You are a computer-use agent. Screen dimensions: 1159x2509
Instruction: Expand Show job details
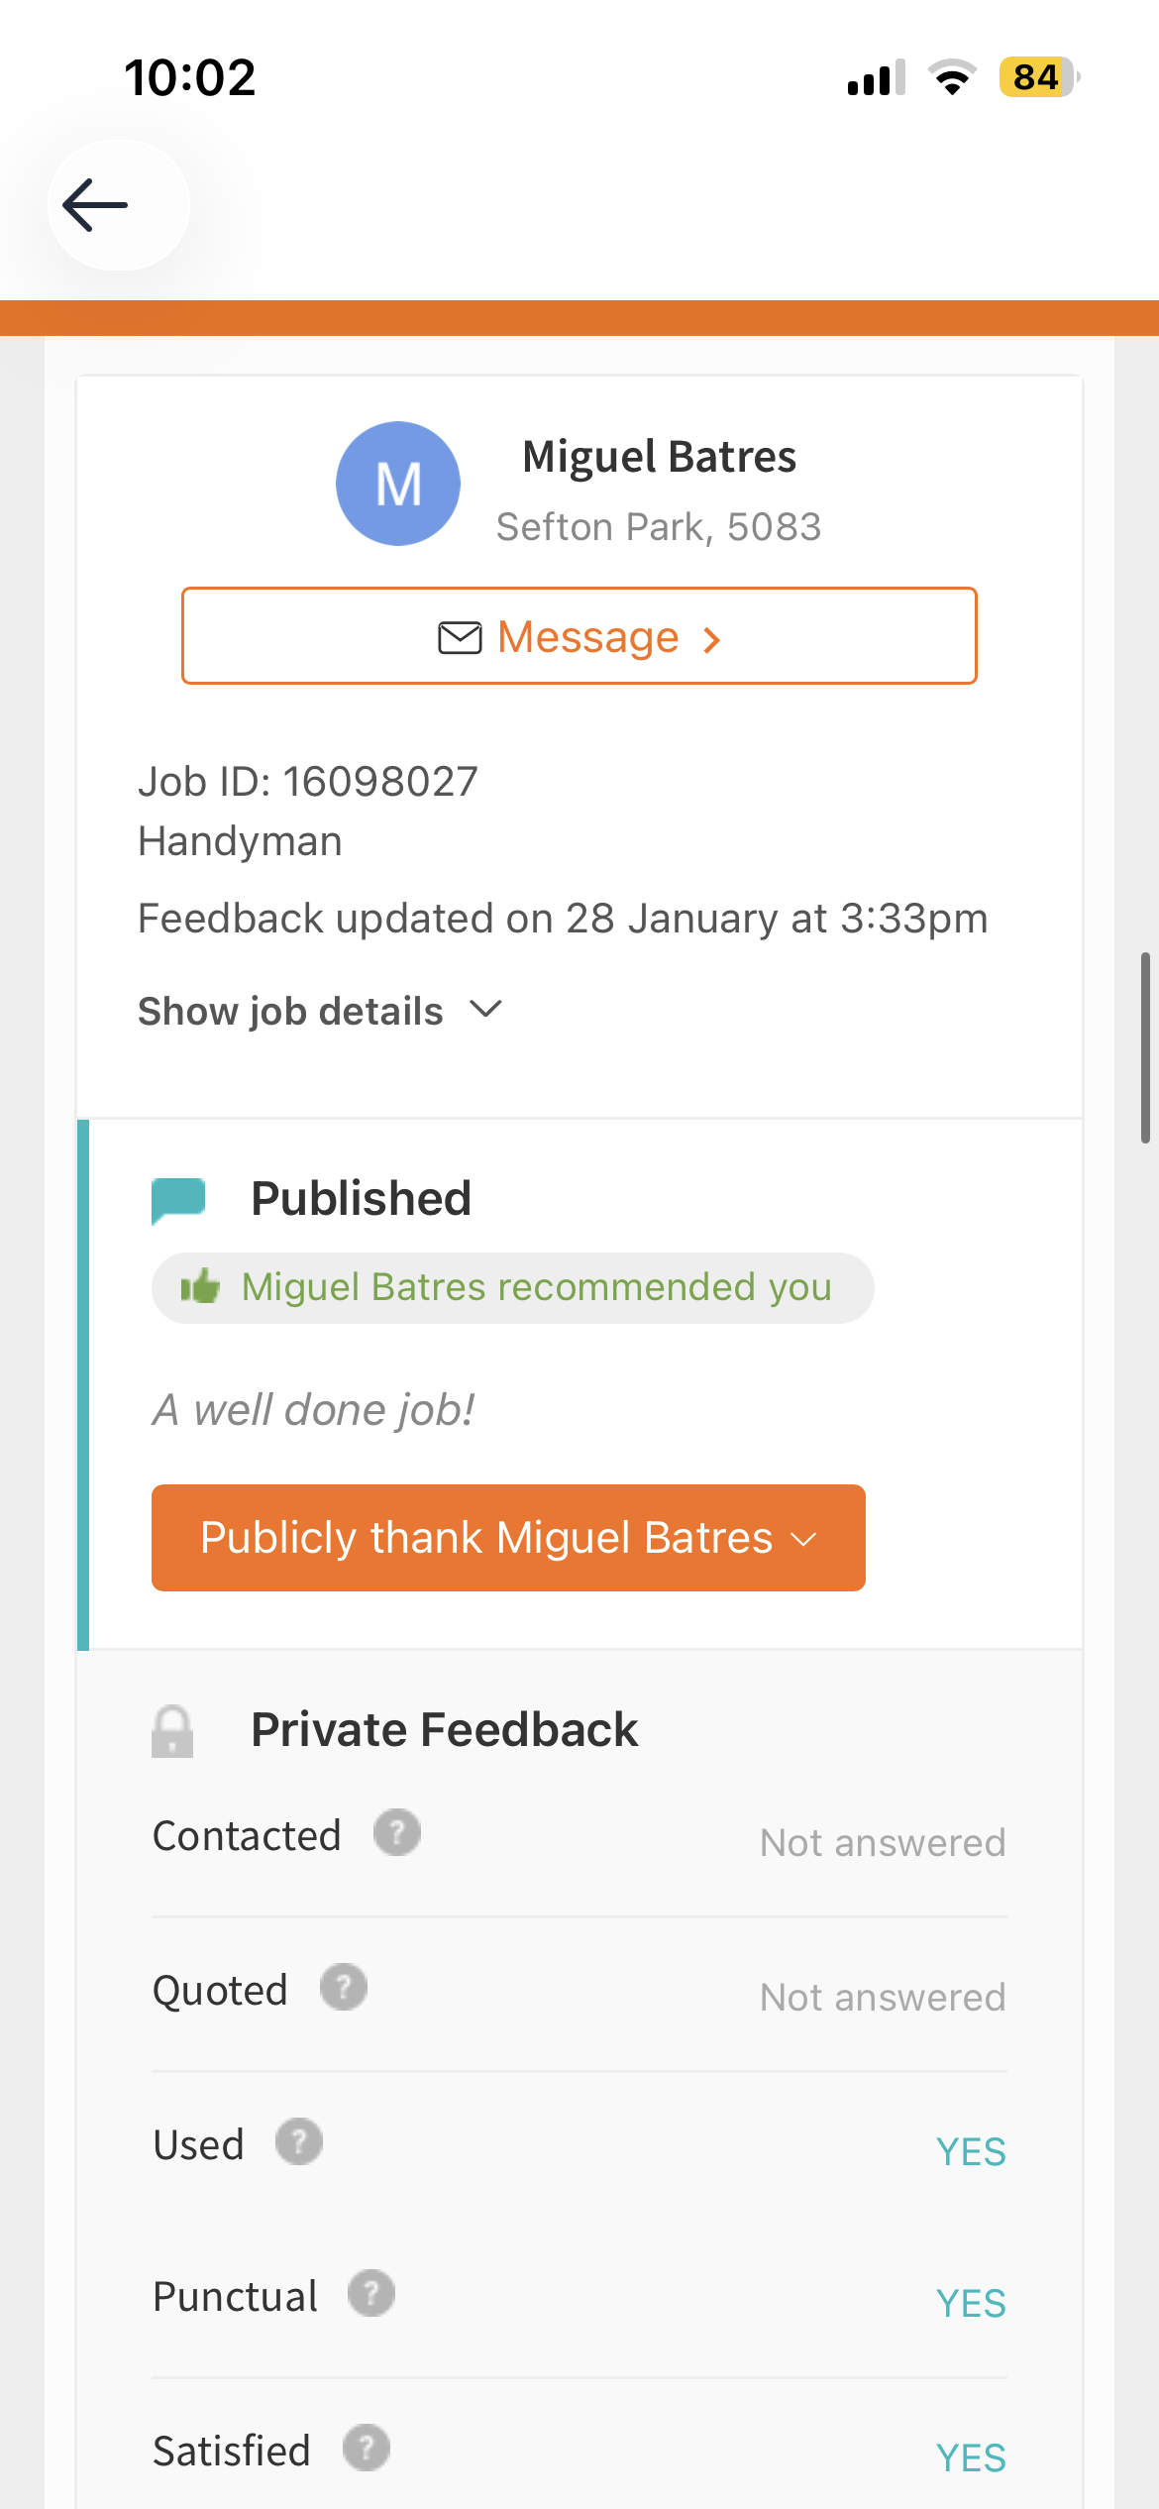[x=290, y=1012]
